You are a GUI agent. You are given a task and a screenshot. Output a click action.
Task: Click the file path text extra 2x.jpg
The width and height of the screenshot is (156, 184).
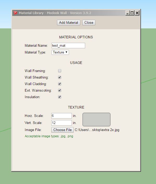pos(97,130)
